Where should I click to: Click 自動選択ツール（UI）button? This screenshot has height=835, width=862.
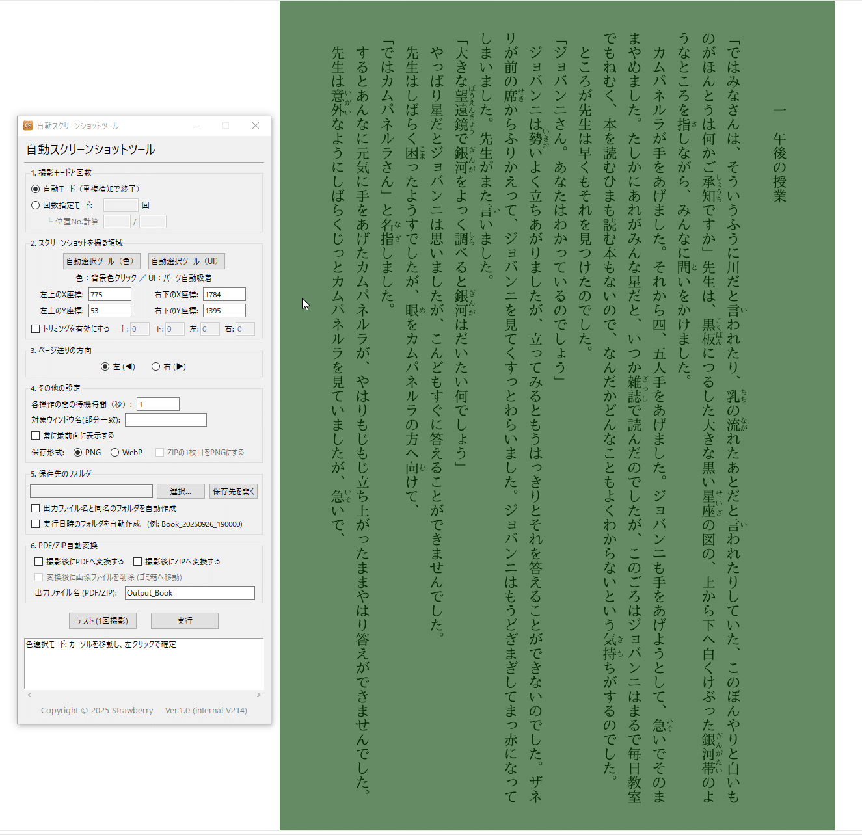pos(186,261)
